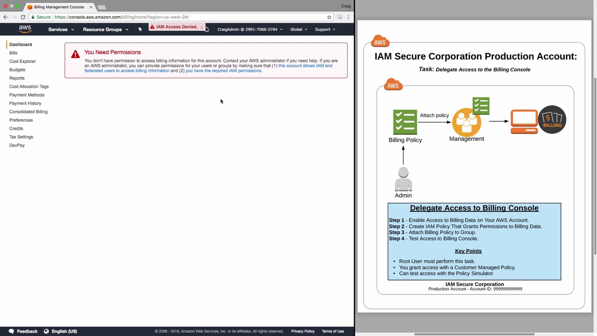Close the Billing Management Console tab

click(x=91, y=7)
